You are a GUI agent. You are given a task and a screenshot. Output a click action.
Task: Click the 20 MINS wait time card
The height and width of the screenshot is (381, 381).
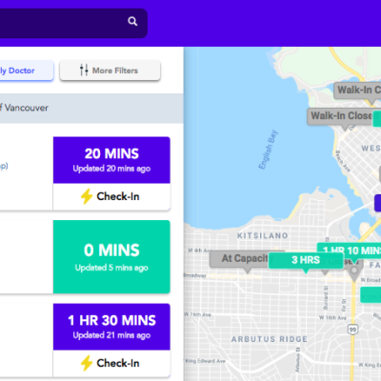pyautogui.click(x=111, y=160)
